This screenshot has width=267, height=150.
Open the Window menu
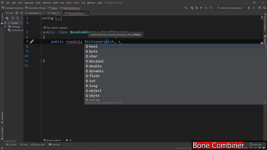click(x=91, y=3)
